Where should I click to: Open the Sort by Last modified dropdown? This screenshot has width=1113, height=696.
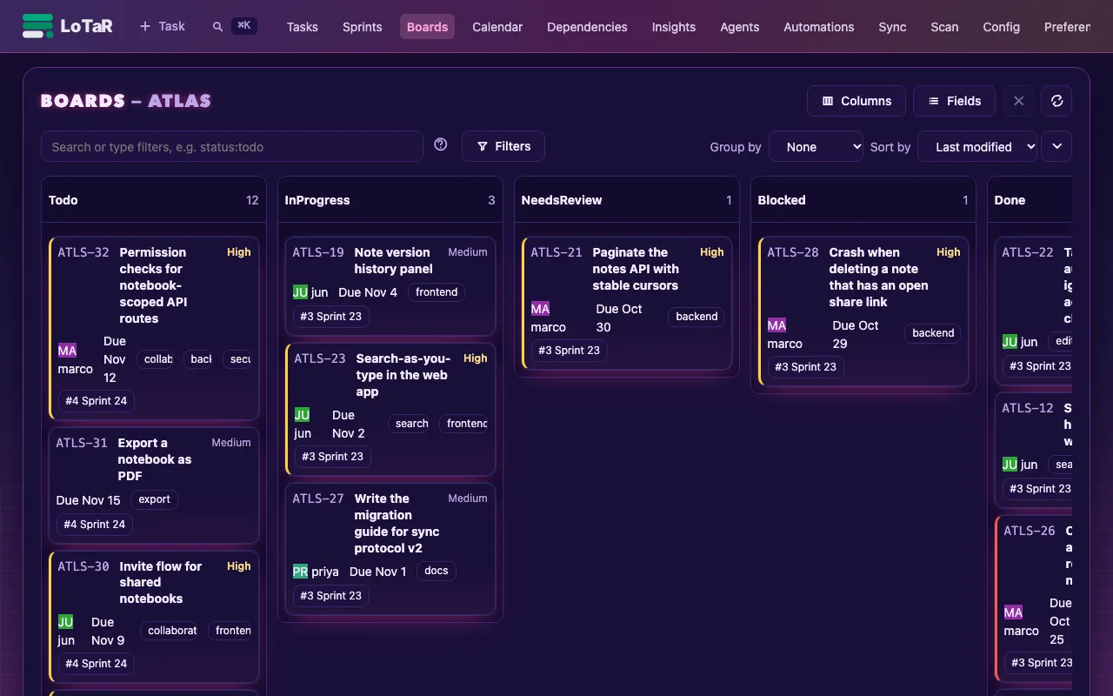977,147
